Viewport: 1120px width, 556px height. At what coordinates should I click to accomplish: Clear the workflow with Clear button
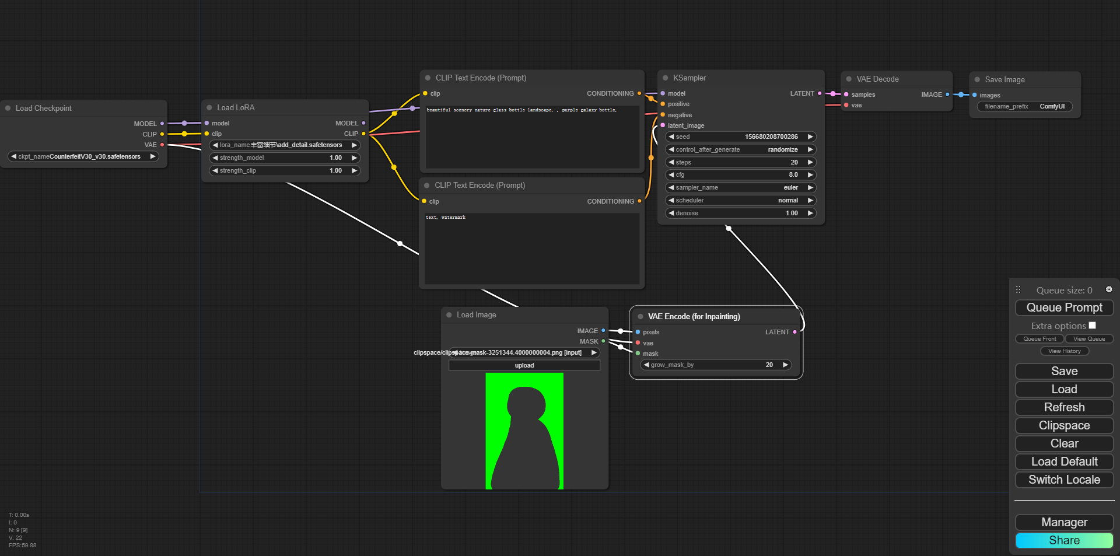tap(1064, 443)
